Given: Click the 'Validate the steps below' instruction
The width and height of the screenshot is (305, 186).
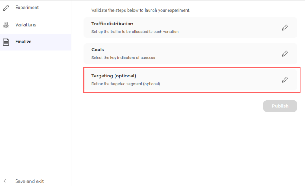Looking at the screenshot, I should pyautogui.click(x=141, y=11).
